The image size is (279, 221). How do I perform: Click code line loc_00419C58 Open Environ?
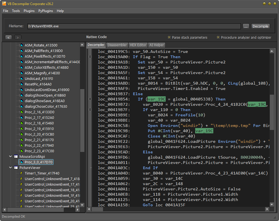point(183,126)
